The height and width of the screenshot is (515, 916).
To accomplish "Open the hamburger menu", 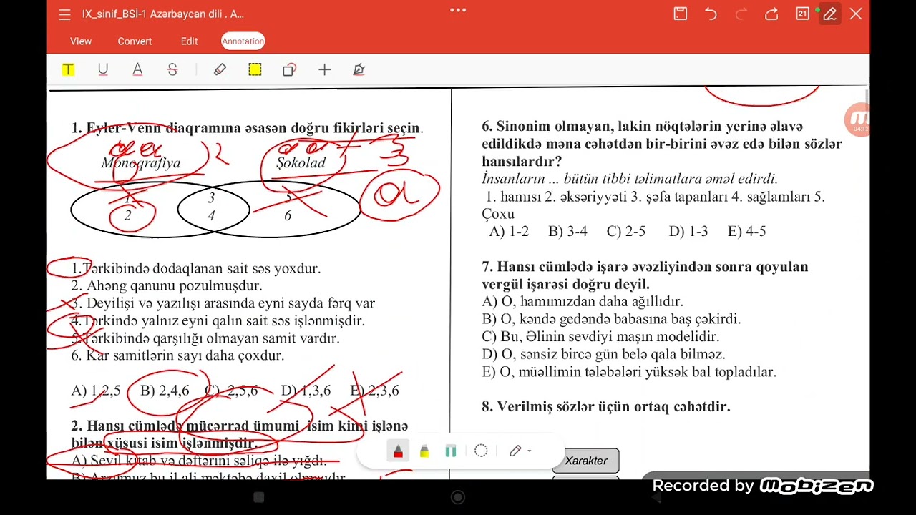I will coord(65,14).
